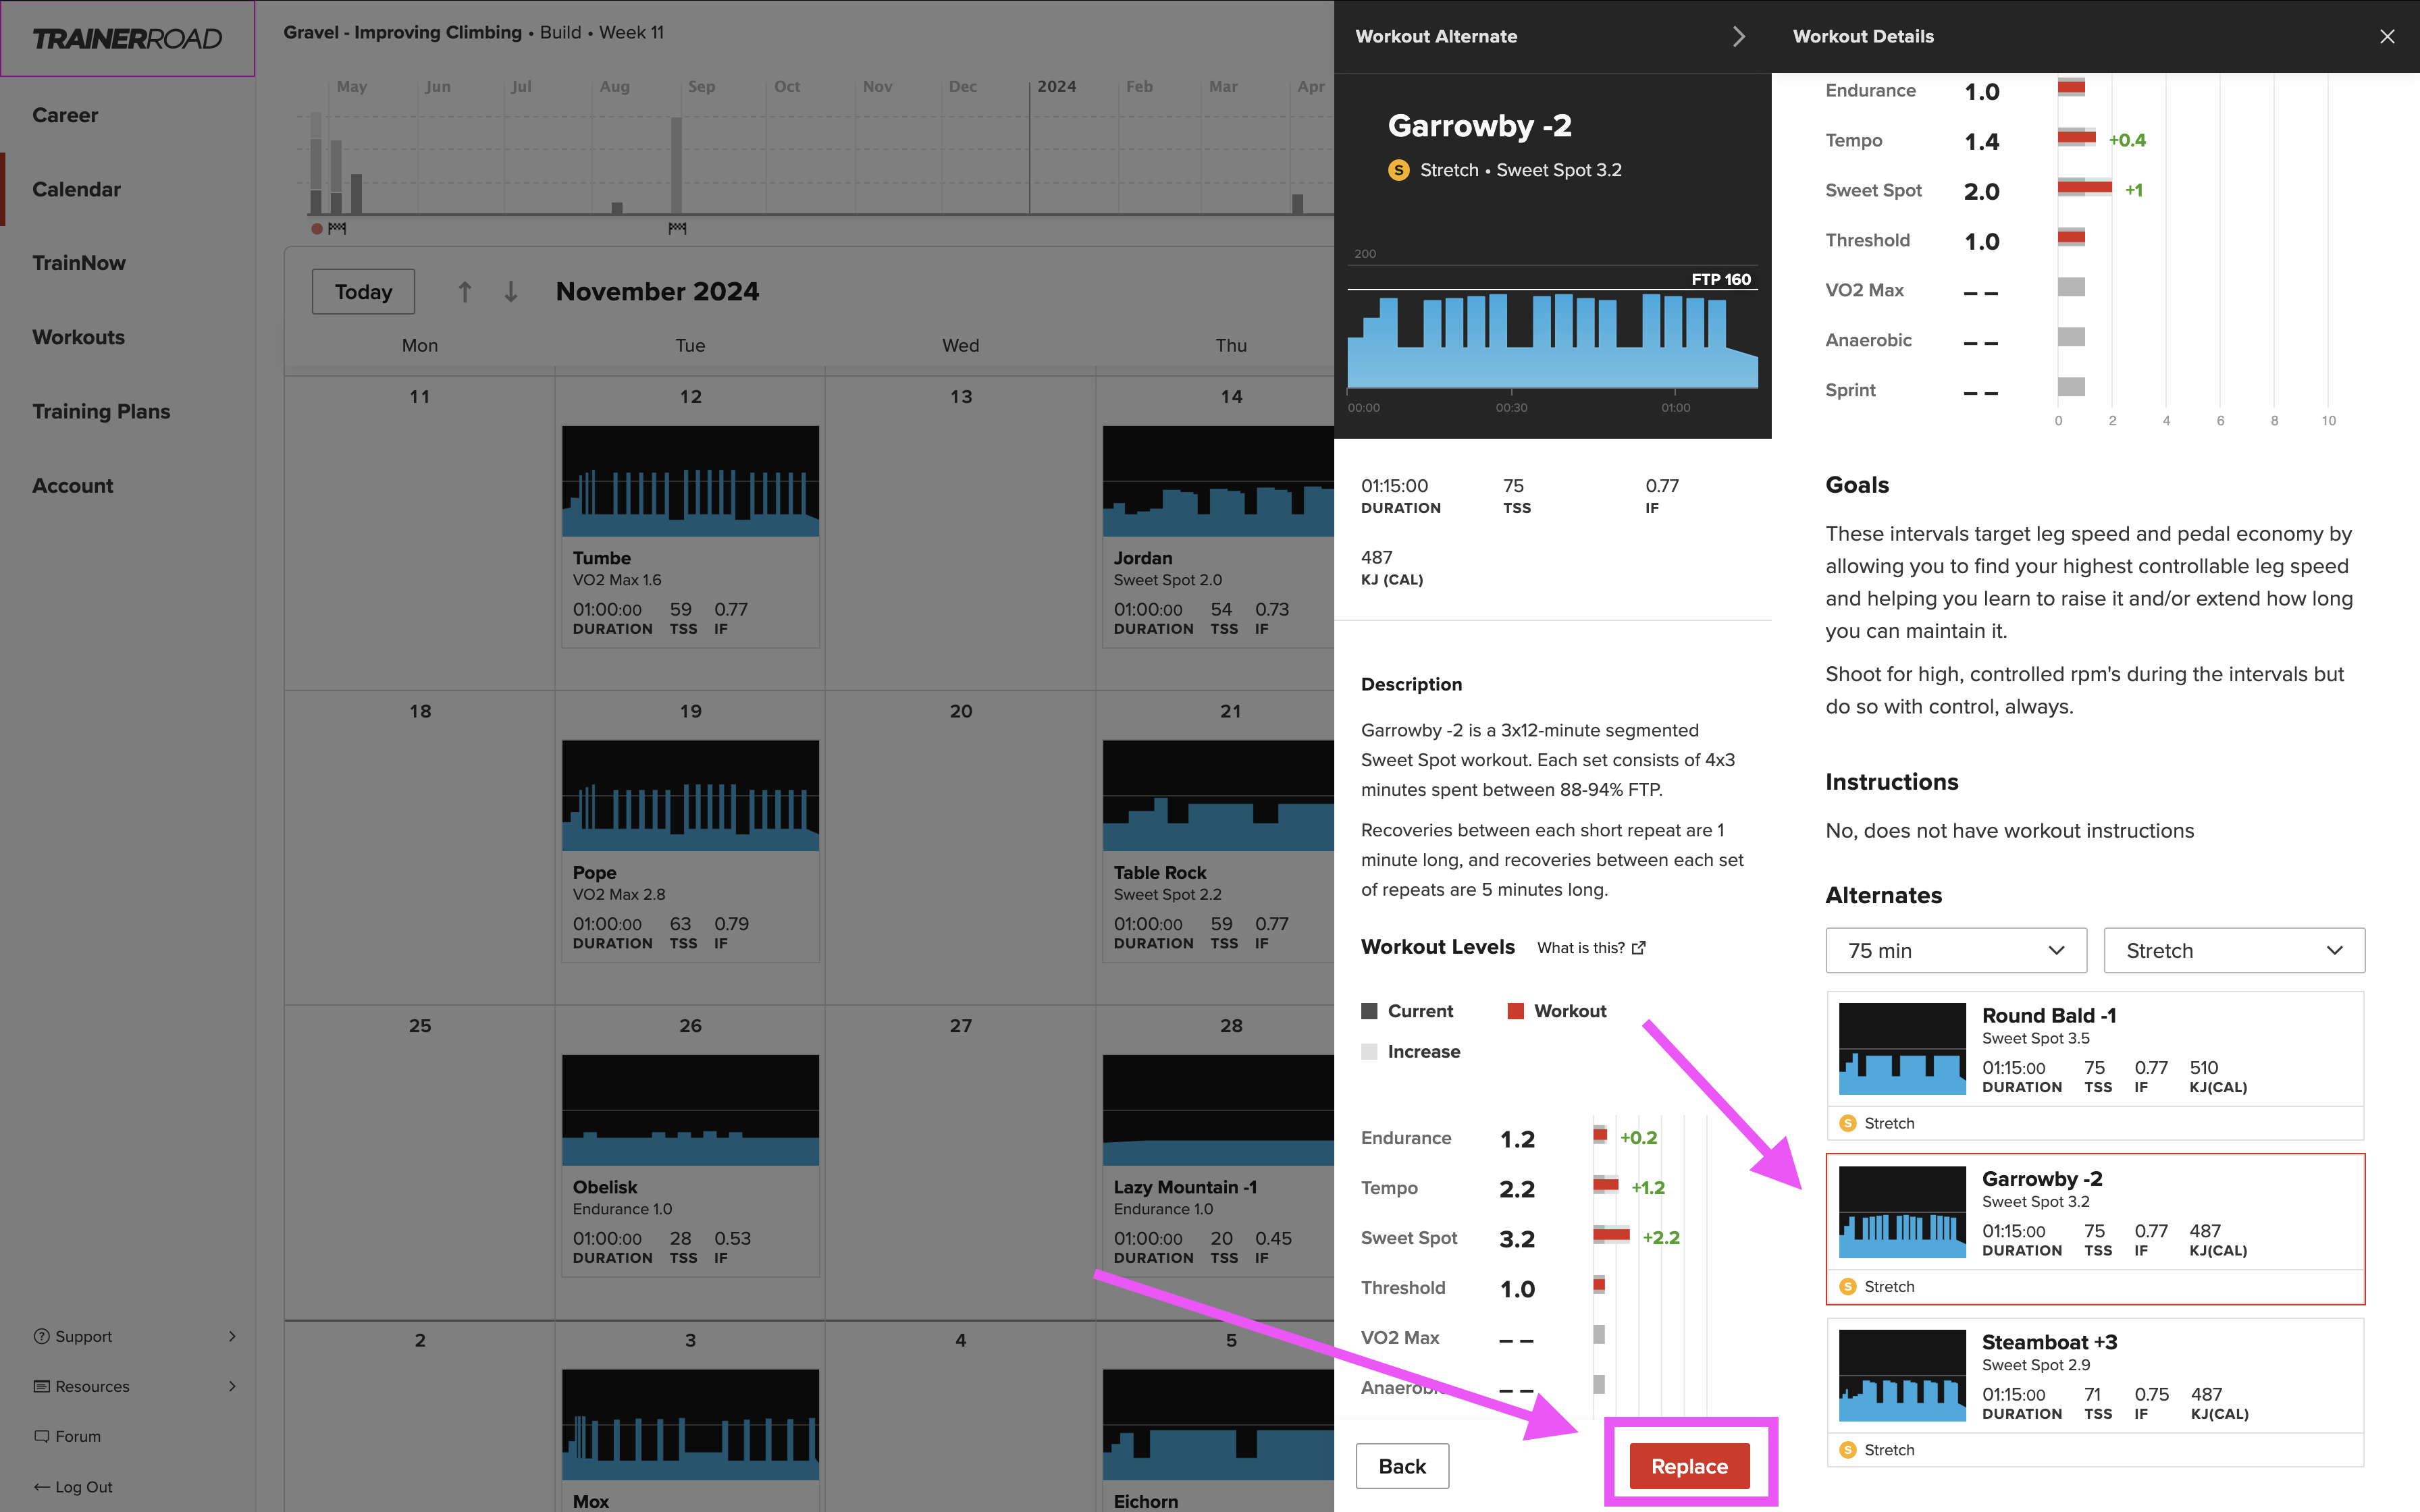Click the red dot marker on season timeline
Image resolution: width=2420 pixels, height=1512 pixels.
317,229
